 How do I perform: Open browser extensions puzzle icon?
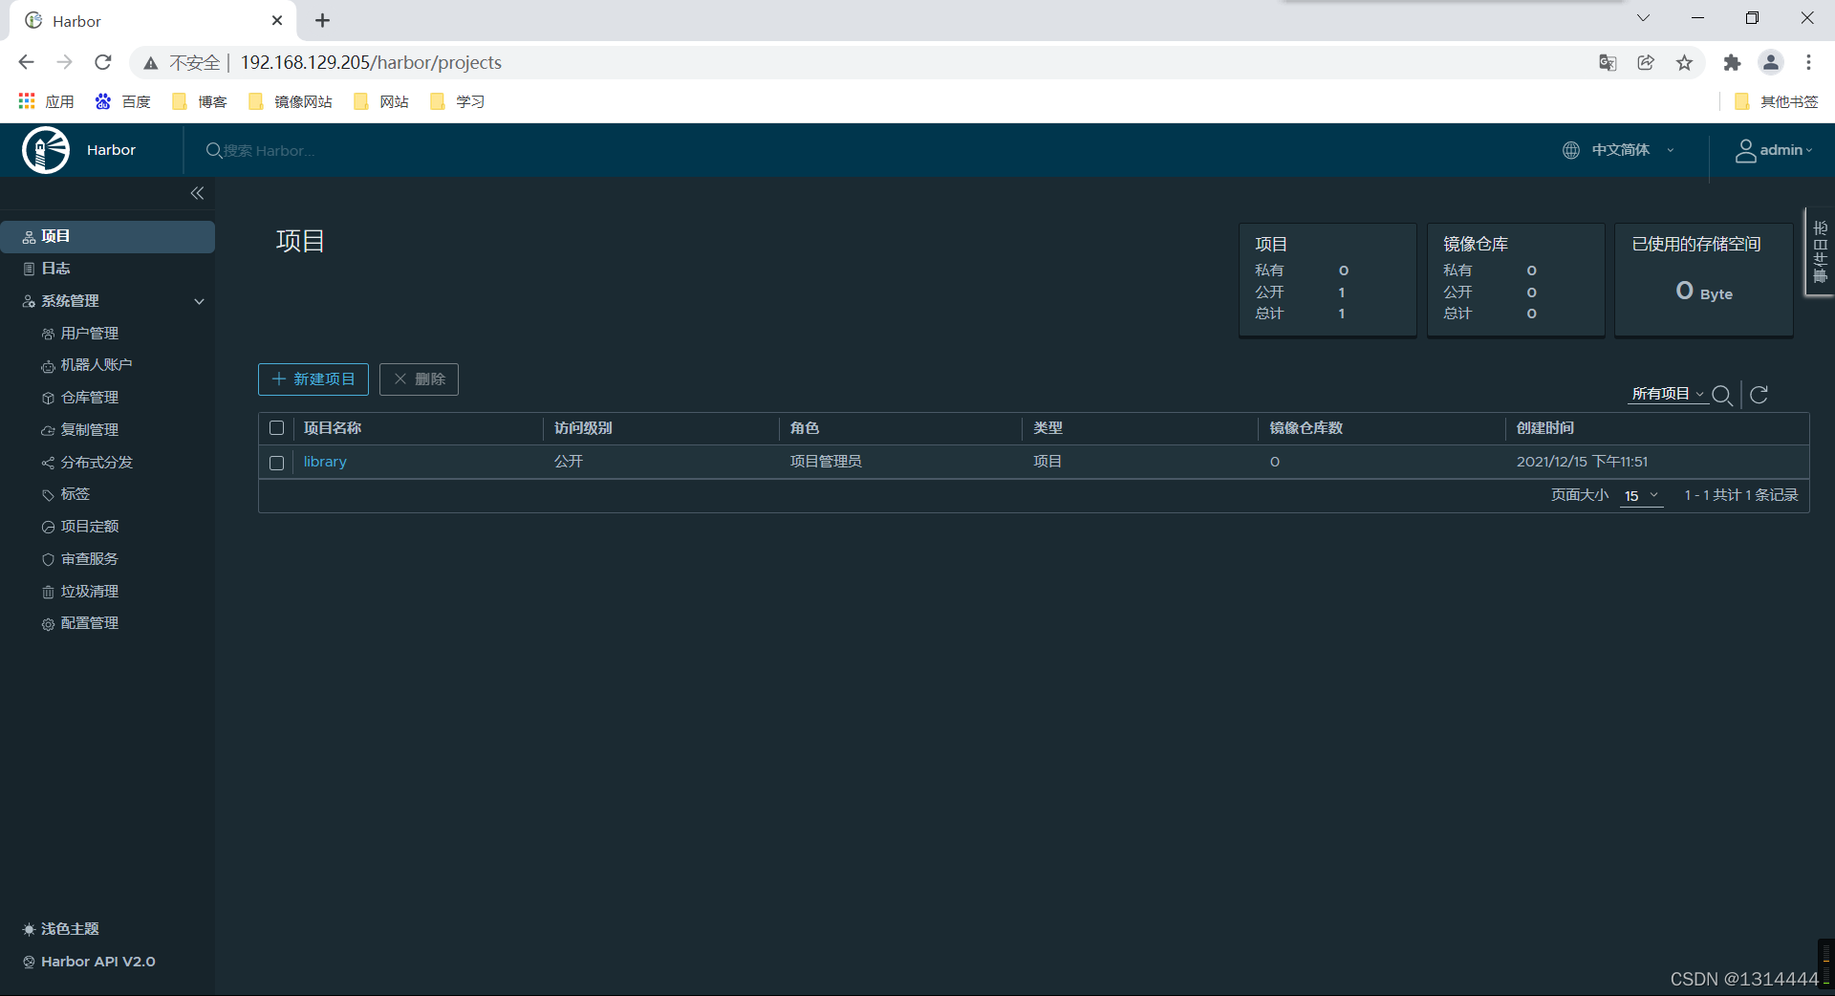point(1732,62)
